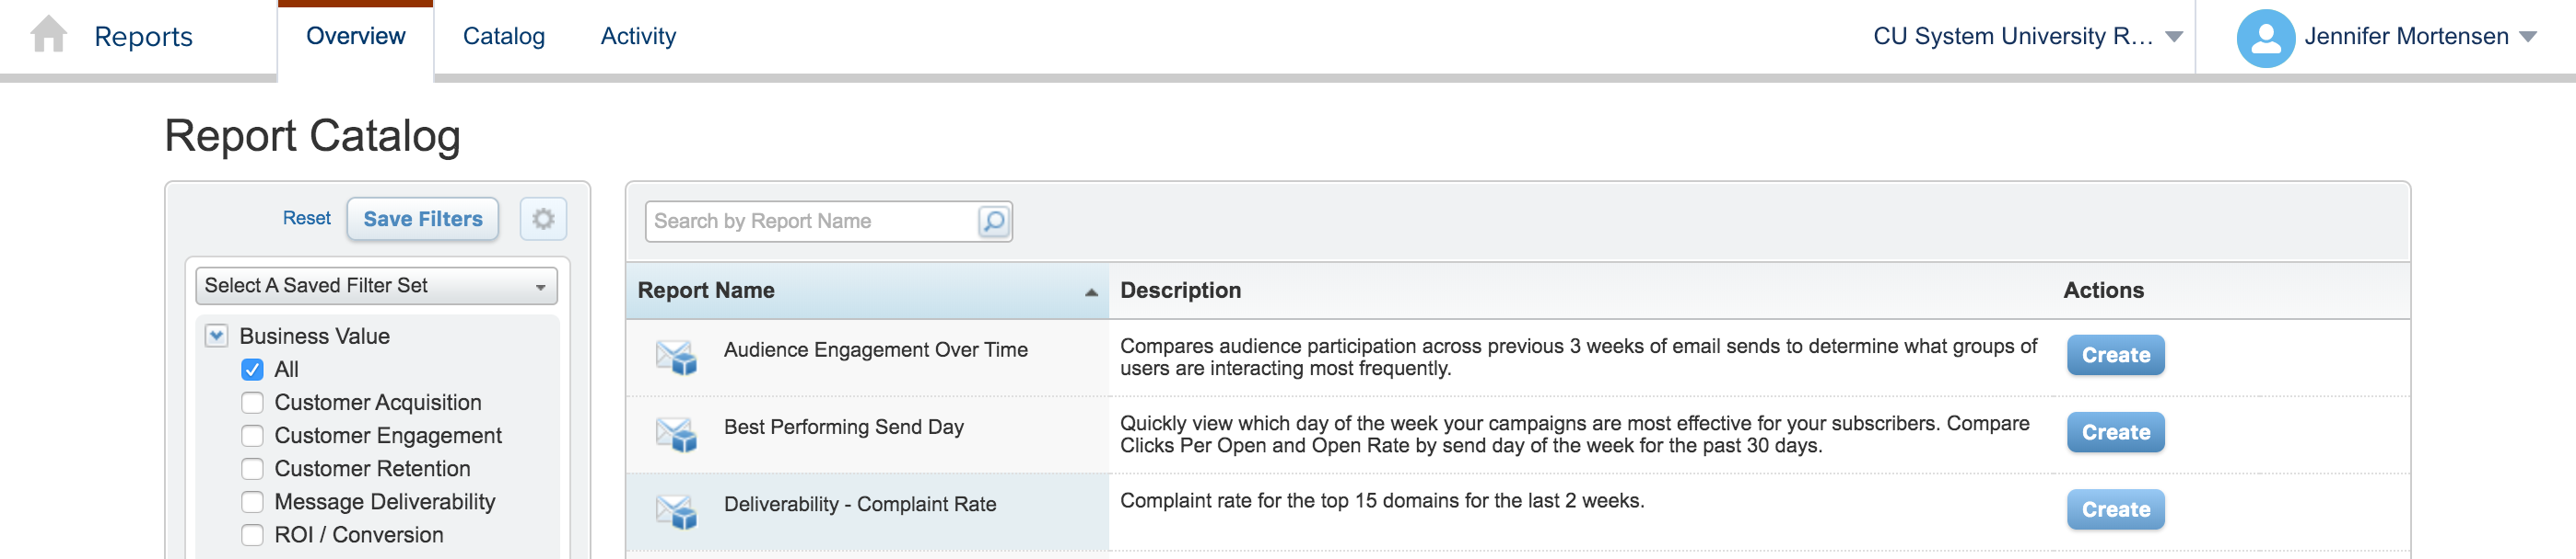
Task: Open the Select A Saved Filter Set dropdown
Action: coord(376,286)
